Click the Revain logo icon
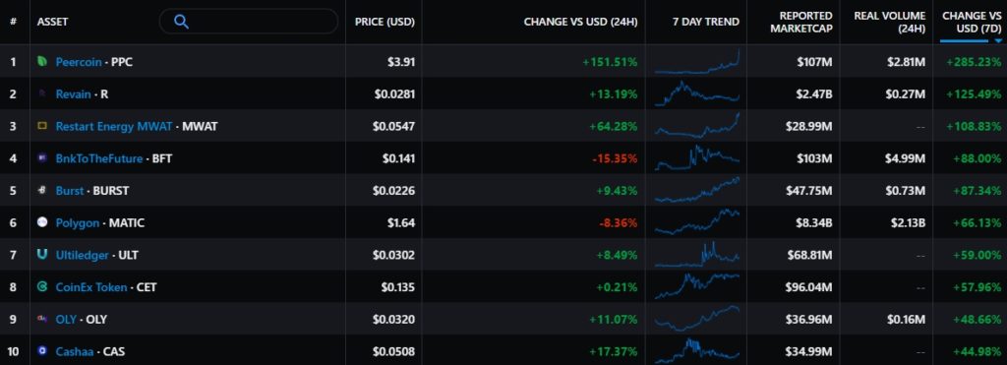 tap(42, 93)
